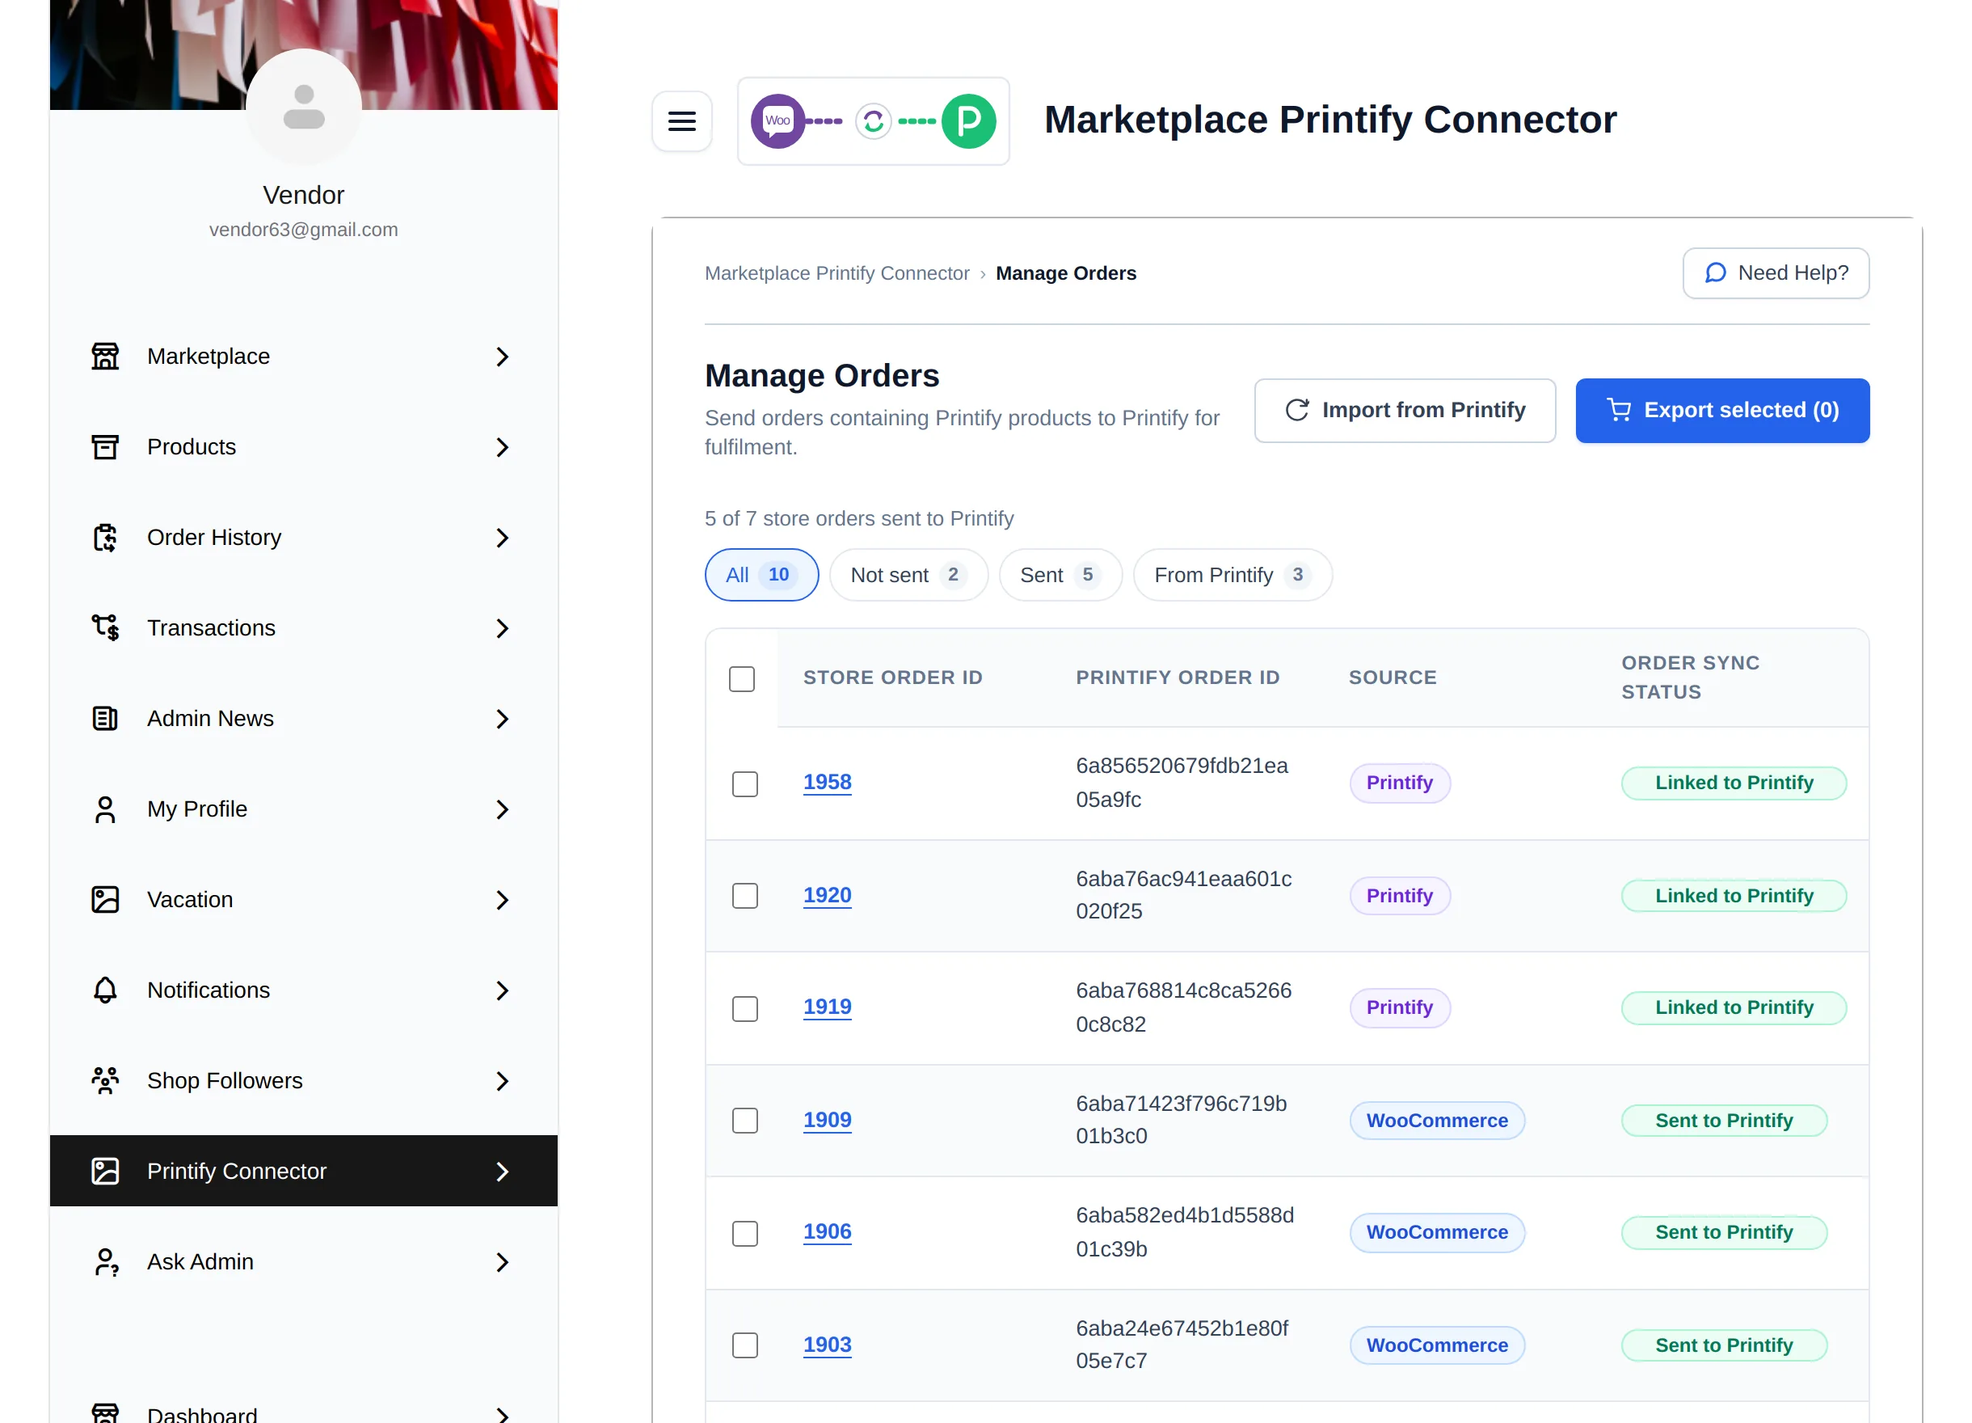Click the refresh icon on Import from Printify
Screen dimensions: 1972x1423
1296,410
